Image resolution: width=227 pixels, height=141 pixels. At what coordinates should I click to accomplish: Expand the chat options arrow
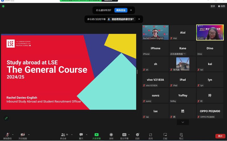click(x=87, y=135)
